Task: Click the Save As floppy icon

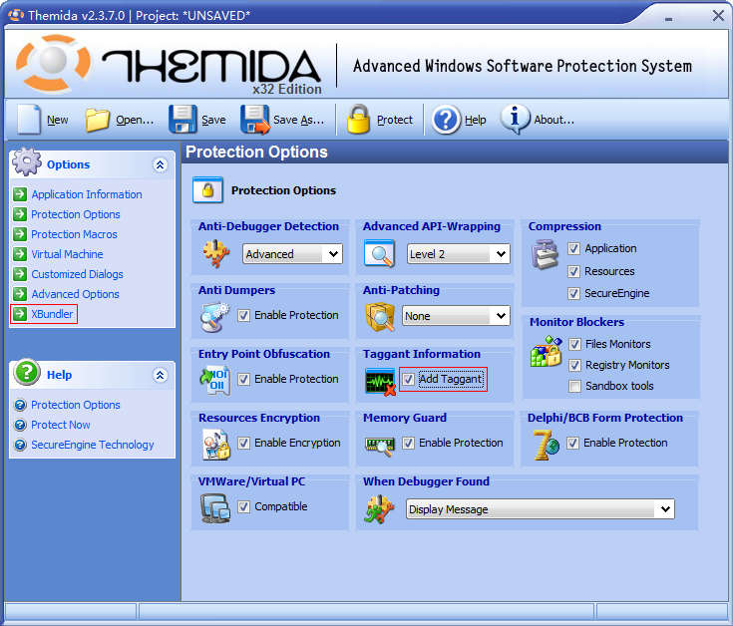Action: click(254, 120)
